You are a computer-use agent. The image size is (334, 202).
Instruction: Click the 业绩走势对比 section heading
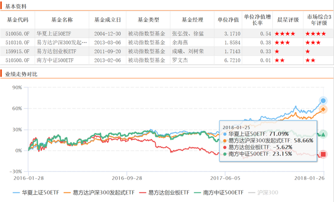pyautogui.click(x=21, y=74)
